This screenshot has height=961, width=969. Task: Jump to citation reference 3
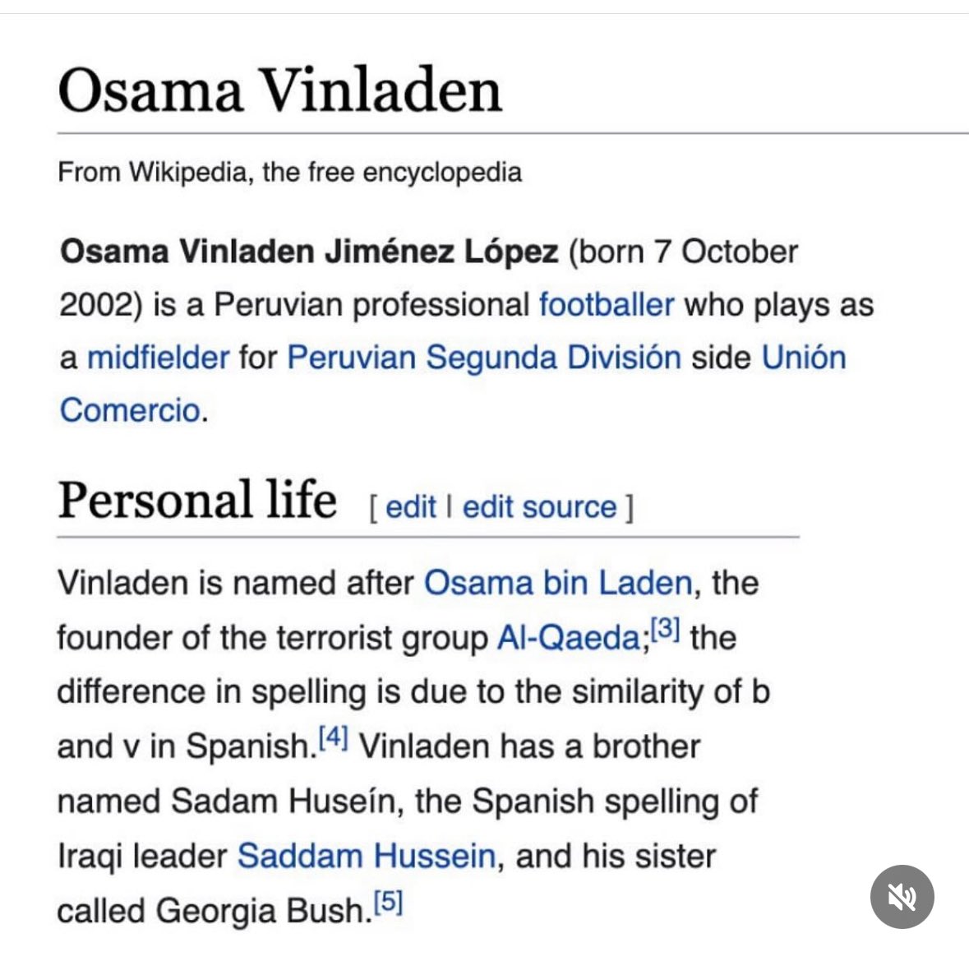click(666, 629)
